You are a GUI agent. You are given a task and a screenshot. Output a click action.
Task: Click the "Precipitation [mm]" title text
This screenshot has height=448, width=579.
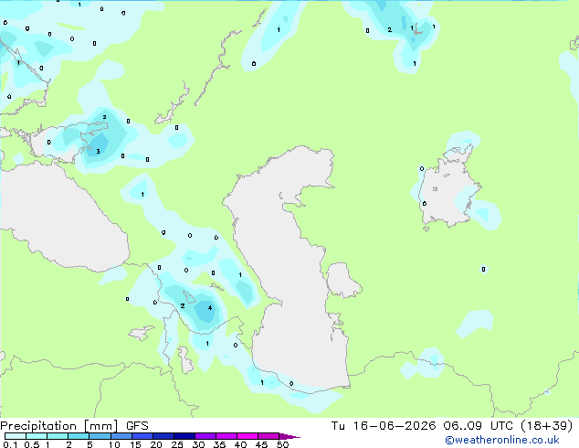coord(59,426)
